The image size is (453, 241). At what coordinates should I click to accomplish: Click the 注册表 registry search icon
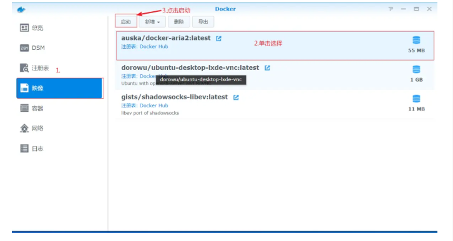[24, 68]
